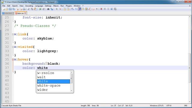Open the Document Map icon
The height and width of the screenshot is (108, 192).
[86, 9]
